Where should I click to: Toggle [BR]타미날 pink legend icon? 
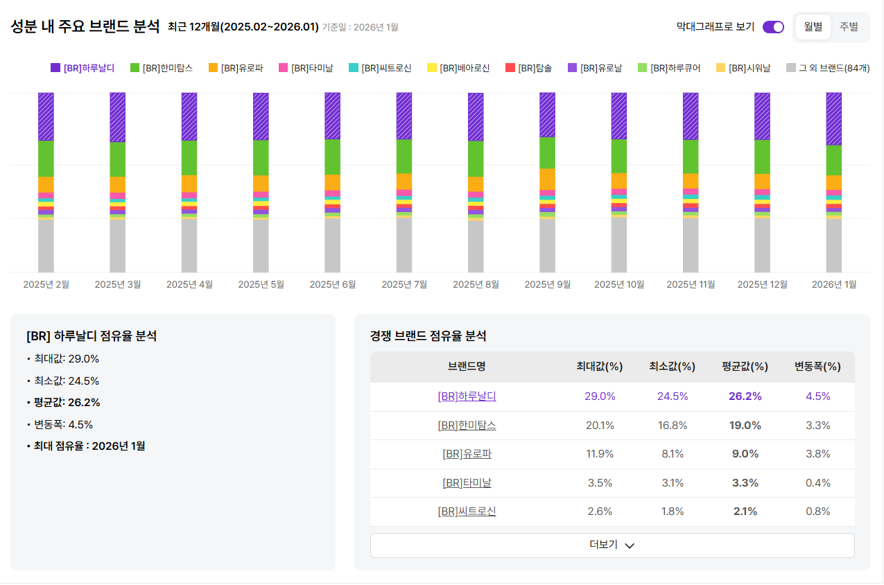(x=283, y=68)
